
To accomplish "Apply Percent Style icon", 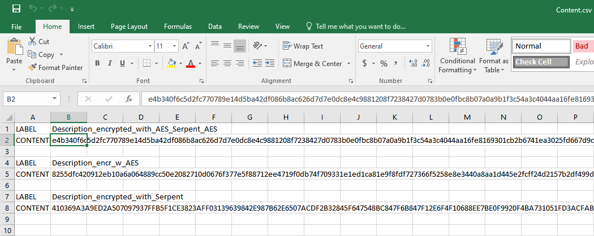I will coord(384,63).
